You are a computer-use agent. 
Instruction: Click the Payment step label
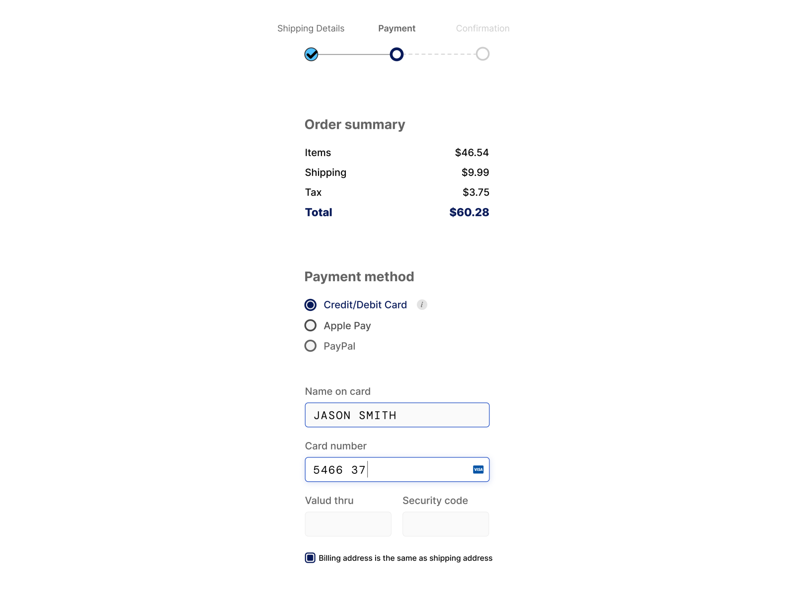tap(397, 28)
